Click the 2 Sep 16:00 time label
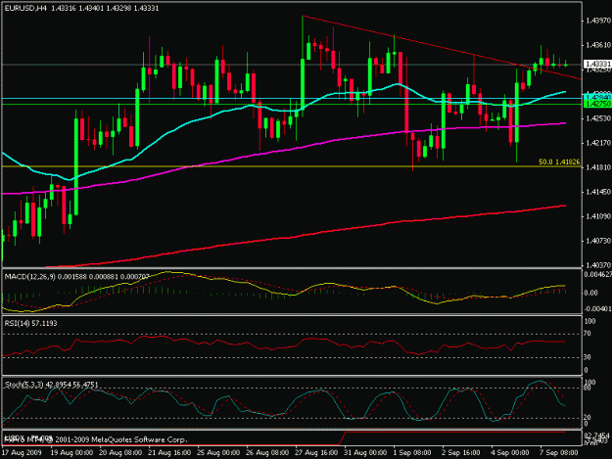This screenshot has height=459, width=612. click(x=461, y=453)
